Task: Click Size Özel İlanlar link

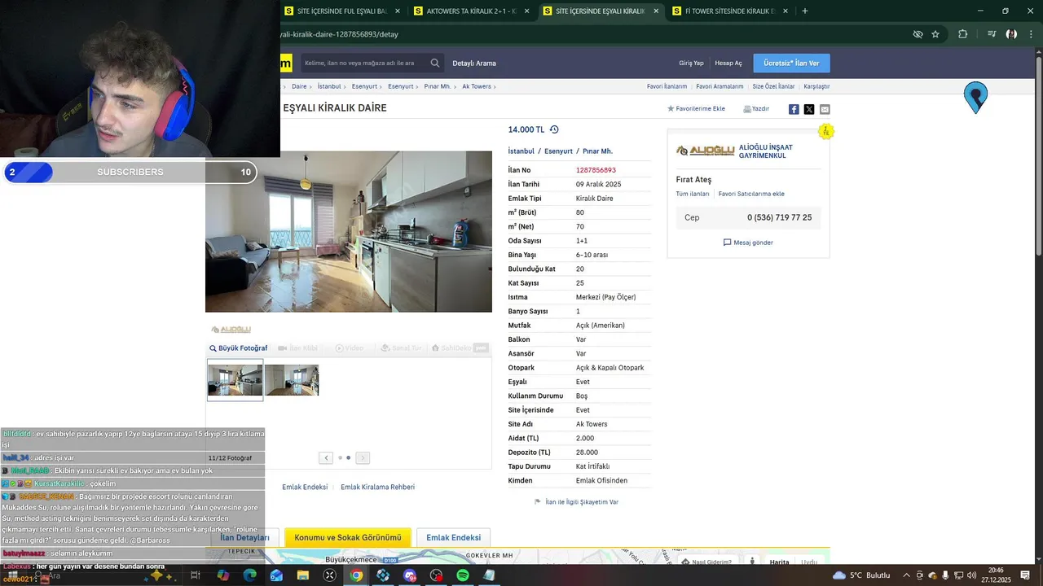Action: pyautogui.click(x=773, y=86)
